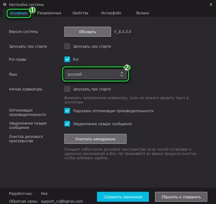Click the version text V_6.0.3.0
This screenshot has height=204, width=216.
coord(122,31)
